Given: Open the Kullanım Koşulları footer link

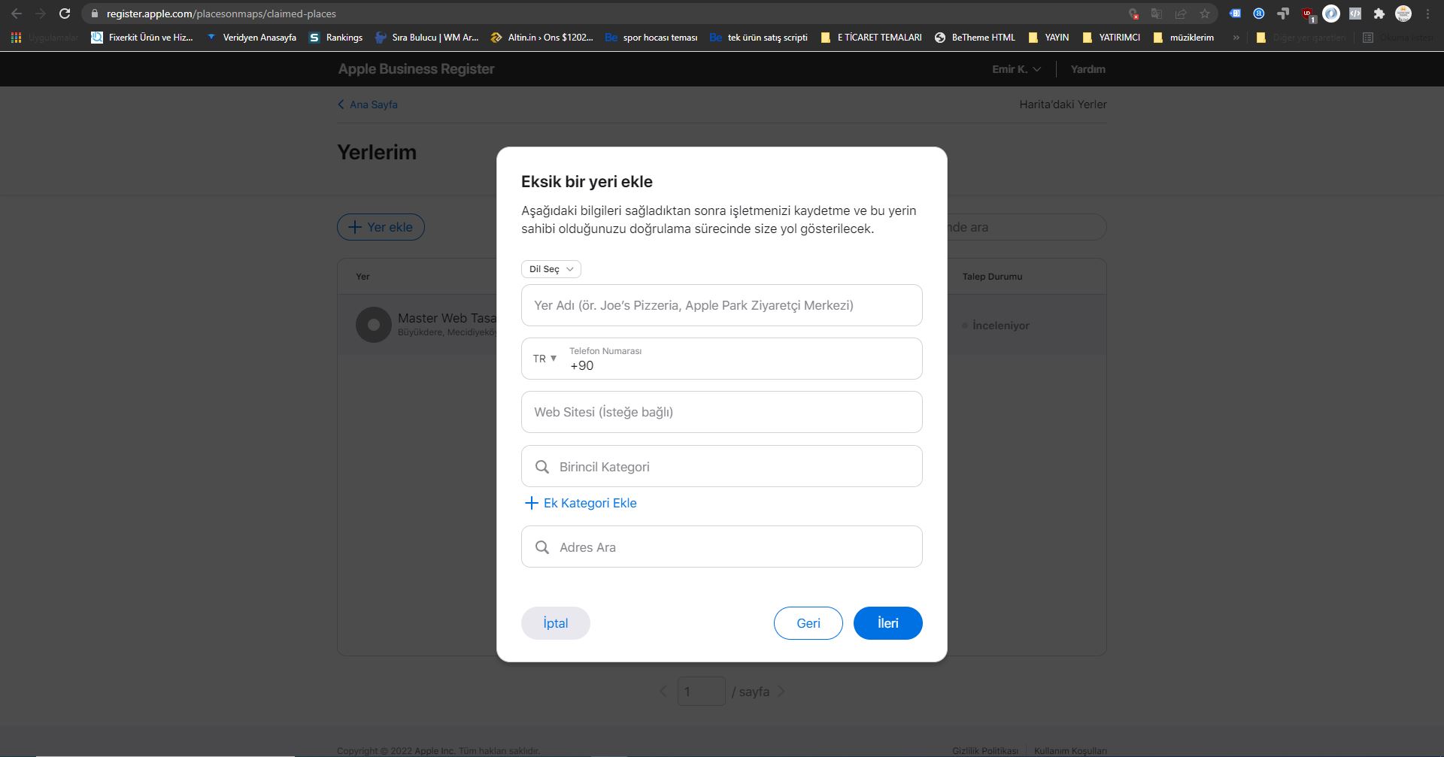Looking at the screenshot, I should click(1070, 750).
